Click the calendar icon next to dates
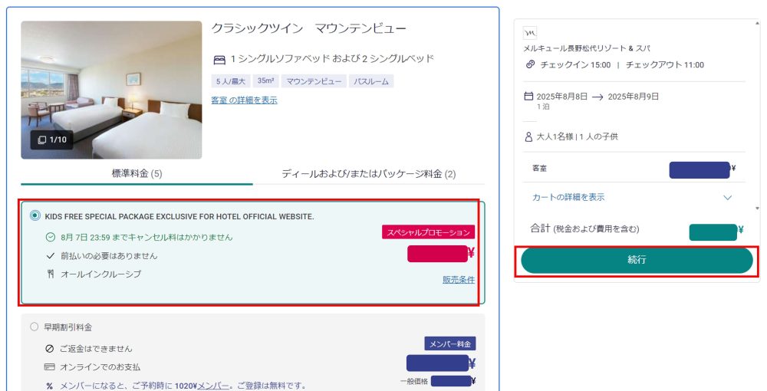Viewport: 767px width, 391px height. pos(528,97)
